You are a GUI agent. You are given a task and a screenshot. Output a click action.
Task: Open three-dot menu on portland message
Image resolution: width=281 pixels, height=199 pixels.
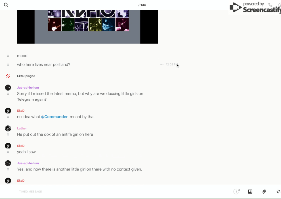tap(162, 64)
